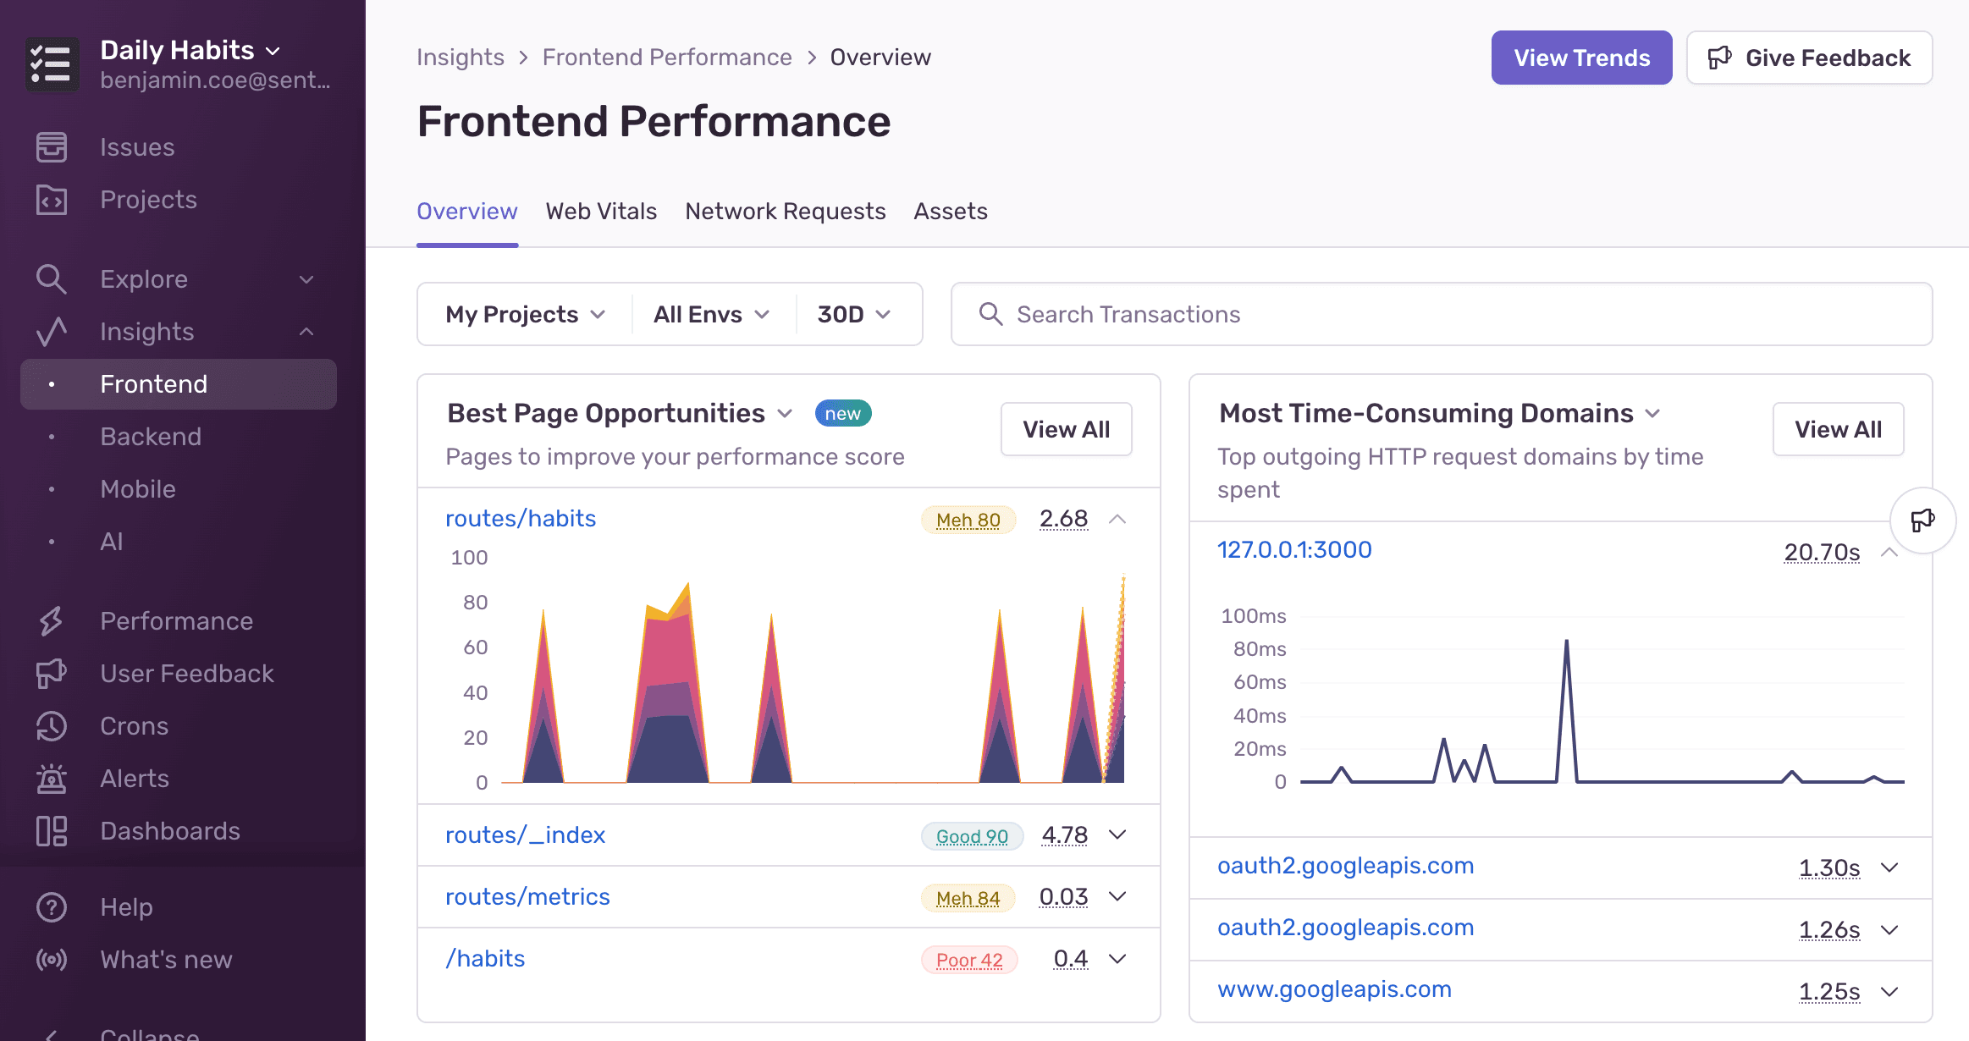Click the floating feedback megaphone button
This screenshot has height=1041, width=1969.
click(x=1922, y=520)
